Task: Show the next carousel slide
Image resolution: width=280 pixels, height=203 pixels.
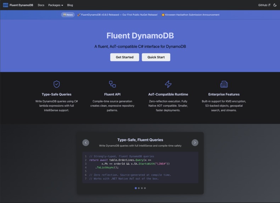Action: (195, 143)
